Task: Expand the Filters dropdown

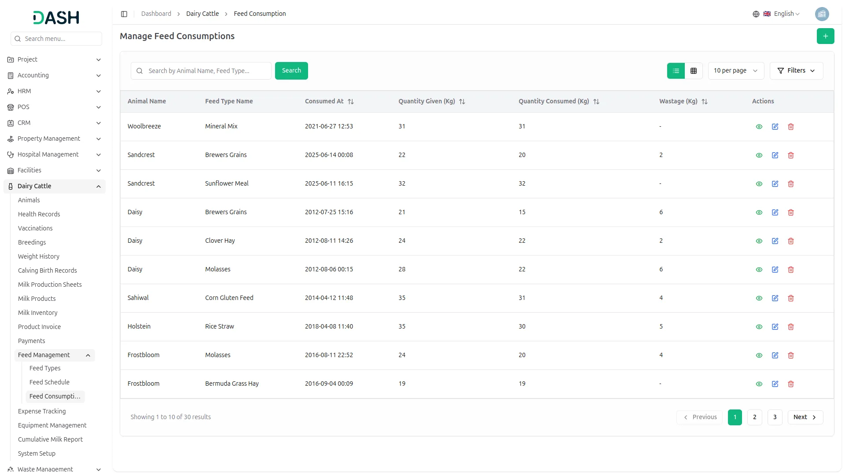Action: coord(796,71)
